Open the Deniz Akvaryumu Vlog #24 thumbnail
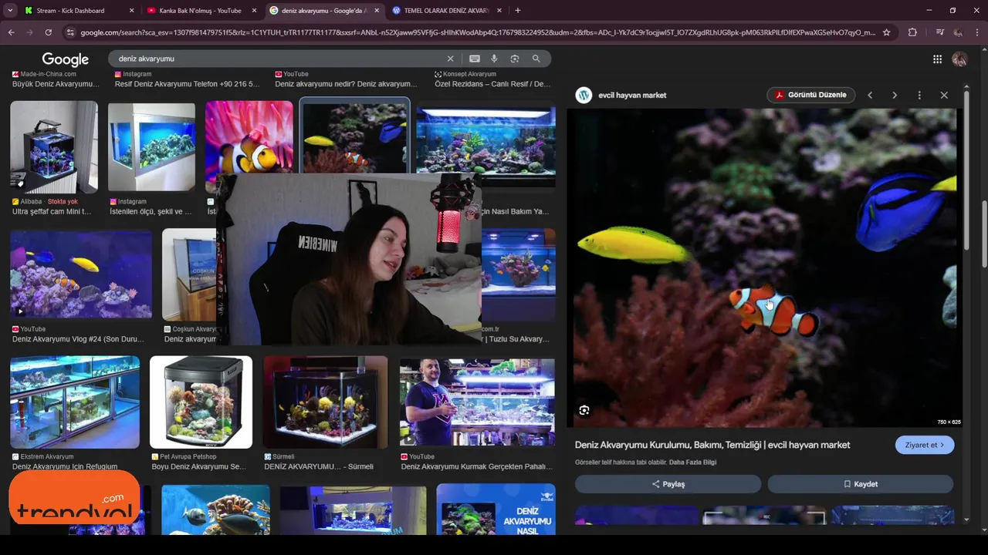The height and width of the screenshot is (555, 988). (x=81, y=274)
